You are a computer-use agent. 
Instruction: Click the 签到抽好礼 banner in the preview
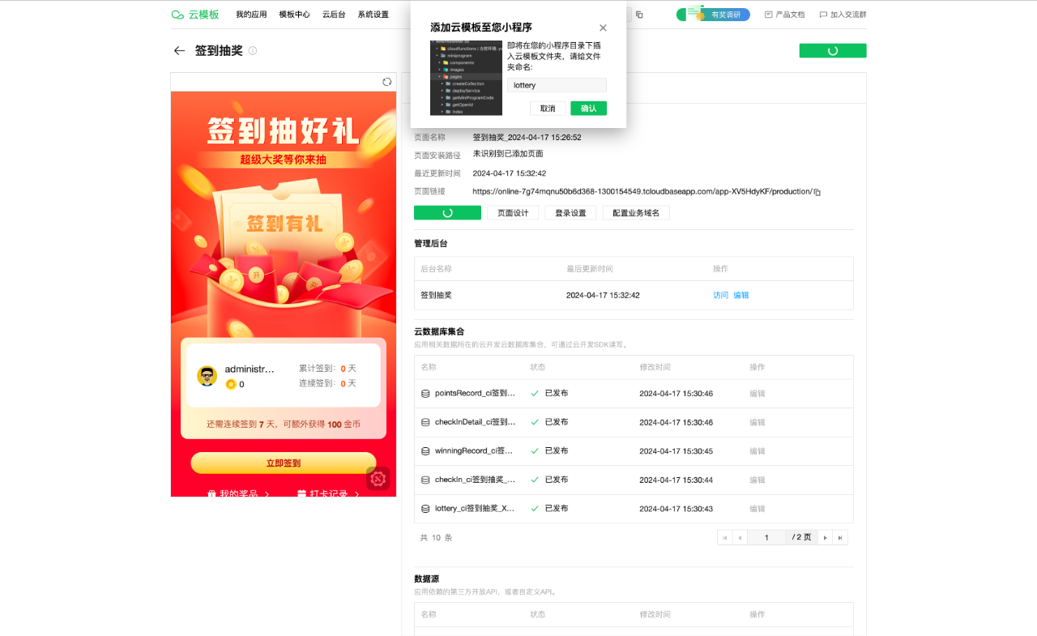pos(284,130)
